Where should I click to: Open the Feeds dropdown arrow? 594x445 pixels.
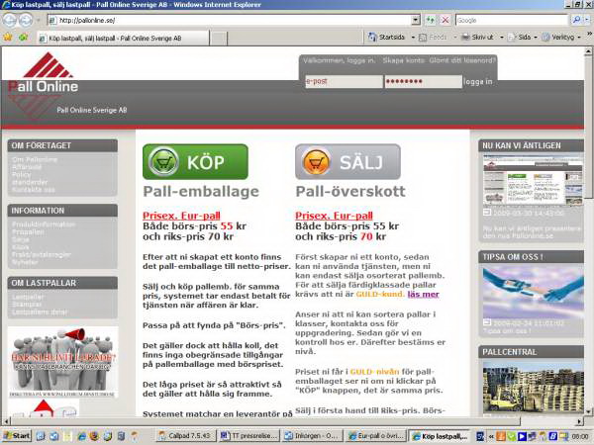pos(455,38)
